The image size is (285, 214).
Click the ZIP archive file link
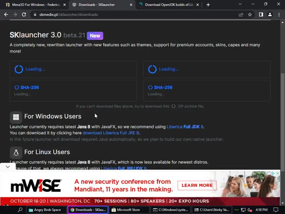(188, 106)
